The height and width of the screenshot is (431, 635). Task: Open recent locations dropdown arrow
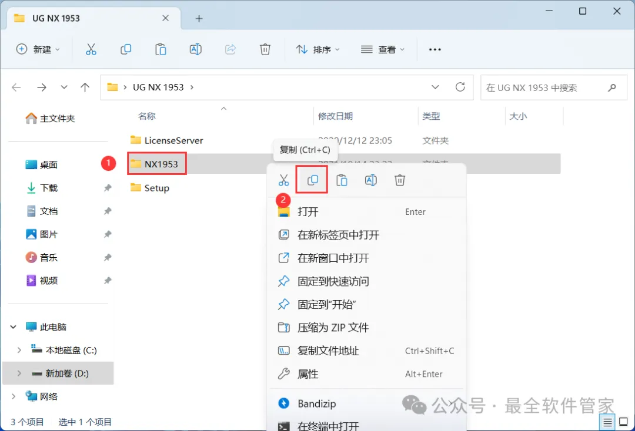(64, 87)
